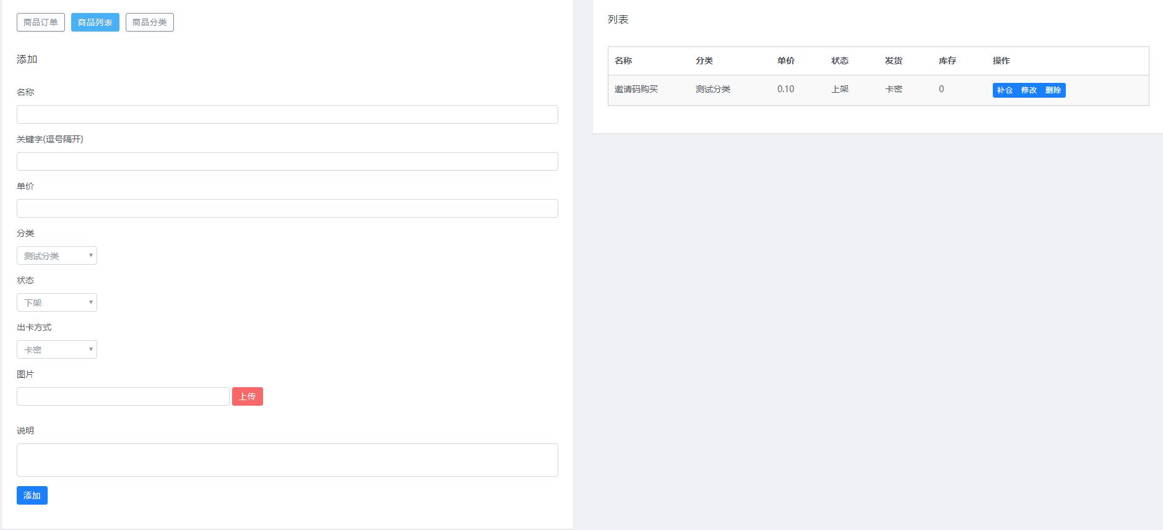Switch to the 商品订单 tab
Image resolution: width=1163 pixels, height=530 pixels.
pyautogui.click(x=41, y=22)
